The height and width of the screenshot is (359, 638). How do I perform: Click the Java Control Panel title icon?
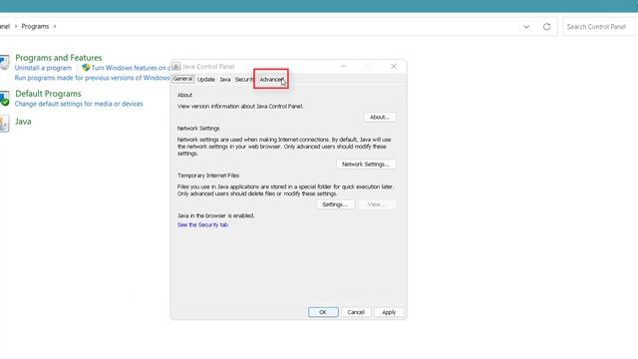coord(176,67)
